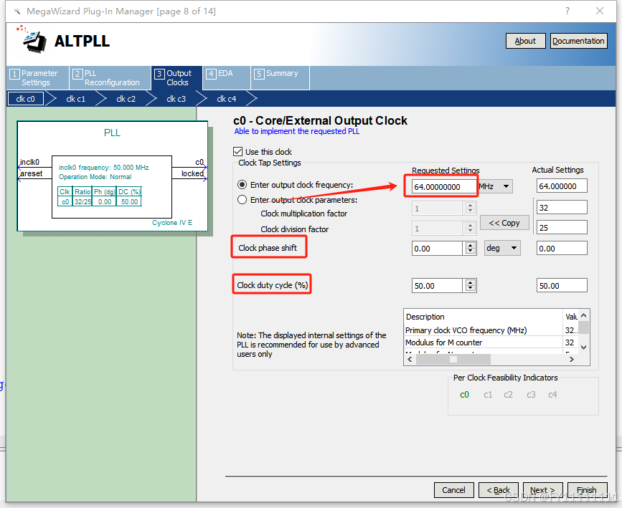The height and width of the screenshot is (508, 622).
Task: Click left arrow of description horizontal scrollbar
Action: 410,360
